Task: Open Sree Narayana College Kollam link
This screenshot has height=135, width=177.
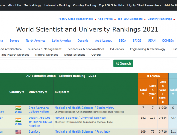Action: click(x=39, y=110)
